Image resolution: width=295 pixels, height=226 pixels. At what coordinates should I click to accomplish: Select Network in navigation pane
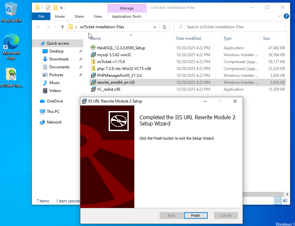pos(54,122)
